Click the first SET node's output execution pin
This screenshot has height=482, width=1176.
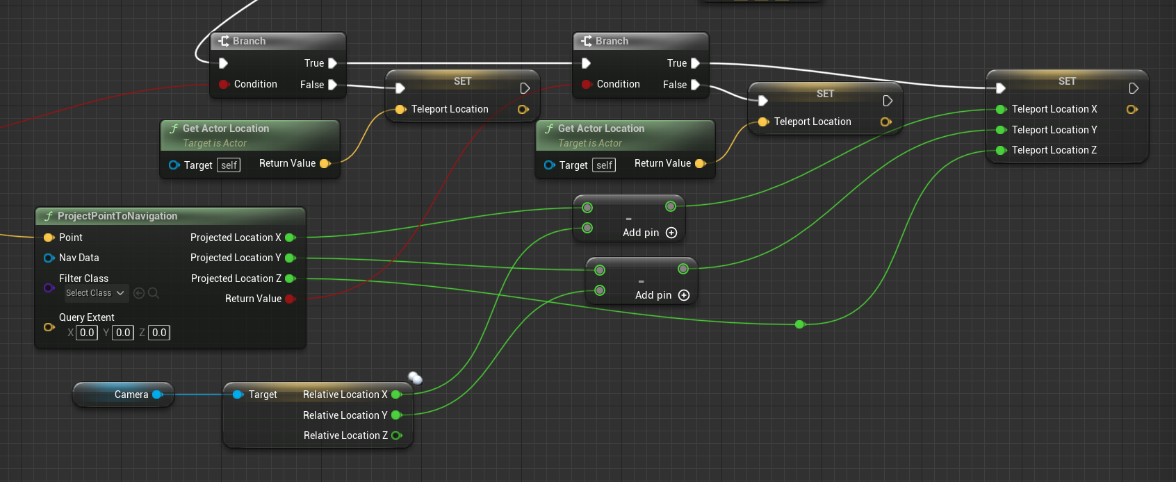525,88
